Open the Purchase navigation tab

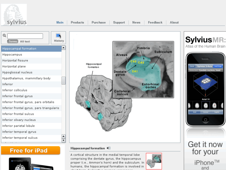(x=99, y=22)
